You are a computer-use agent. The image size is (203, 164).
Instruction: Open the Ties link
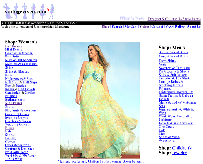[x=162, y=133]
